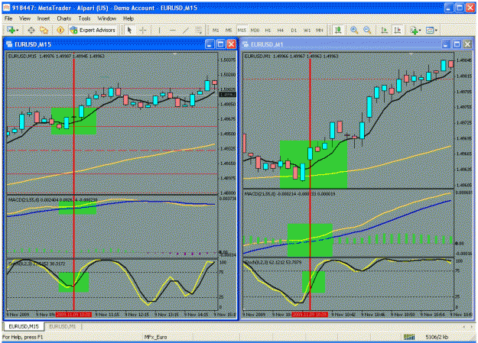Switch to D1 timeframe

tap(294, 30)
